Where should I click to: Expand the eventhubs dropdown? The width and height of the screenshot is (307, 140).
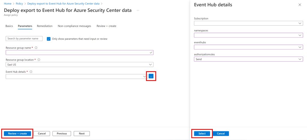[x=249, y=47]
